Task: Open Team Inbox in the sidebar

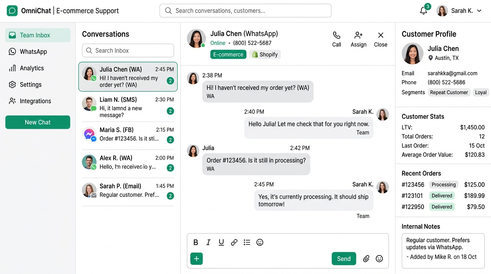Action: pos(38,35)
